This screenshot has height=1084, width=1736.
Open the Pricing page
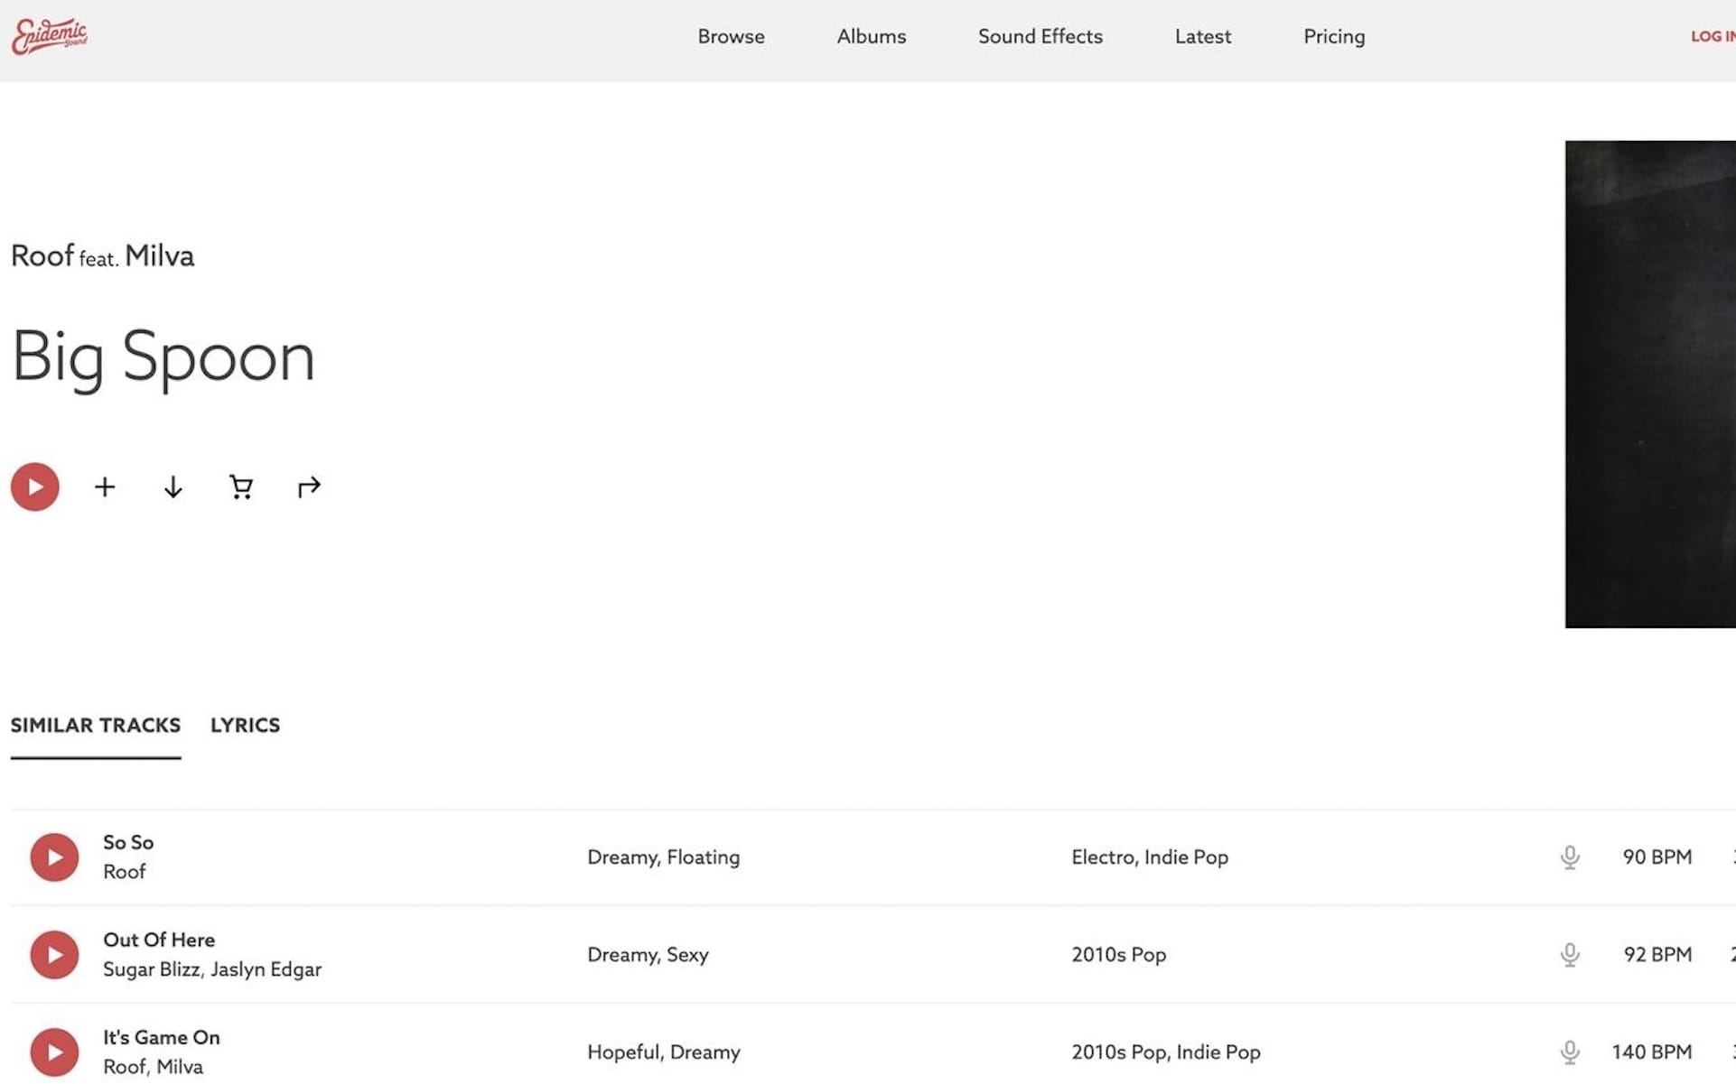click(x=1333, y=37)
